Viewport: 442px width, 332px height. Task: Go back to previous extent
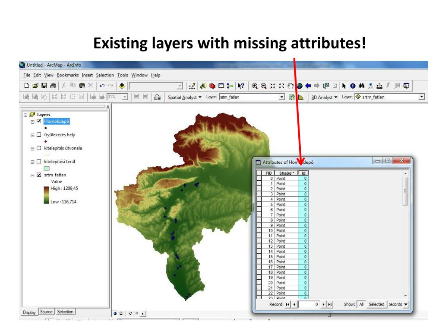point(308,86)
